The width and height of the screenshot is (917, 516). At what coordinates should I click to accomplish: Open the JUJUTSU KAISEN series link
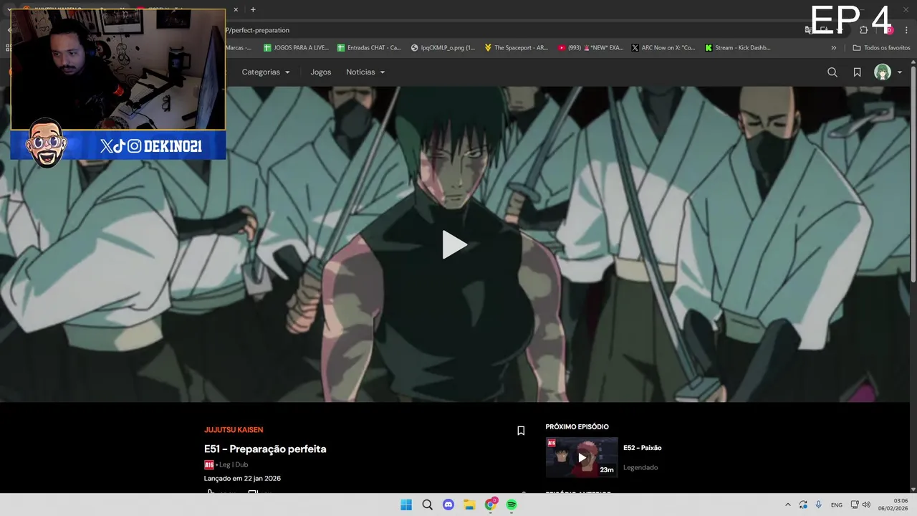pos(234,430)
